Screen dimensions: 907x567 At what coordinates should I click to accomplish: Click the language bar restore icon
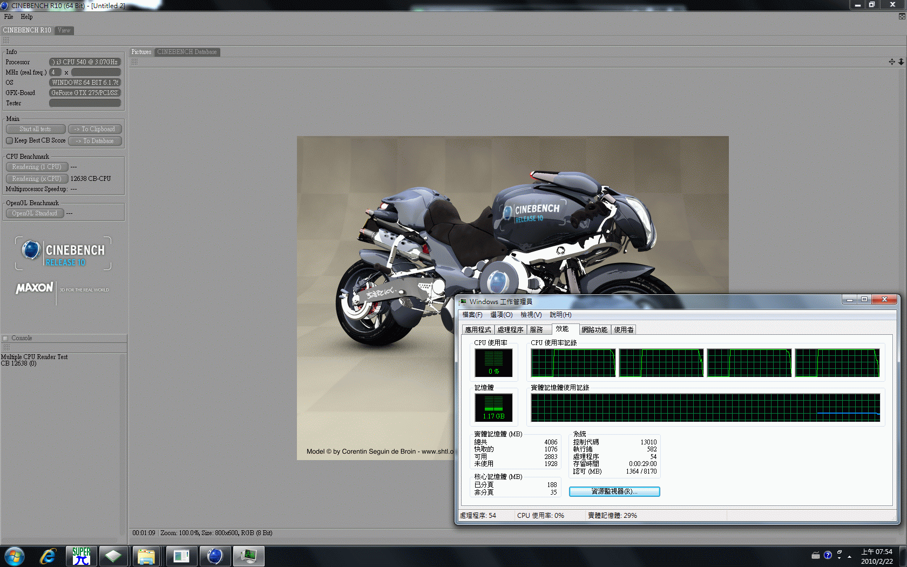click(x=840, y=552)
